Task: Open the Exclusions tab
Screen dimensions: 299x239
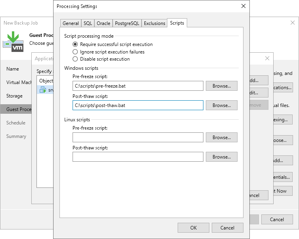Action: click(x=154, y=23)
